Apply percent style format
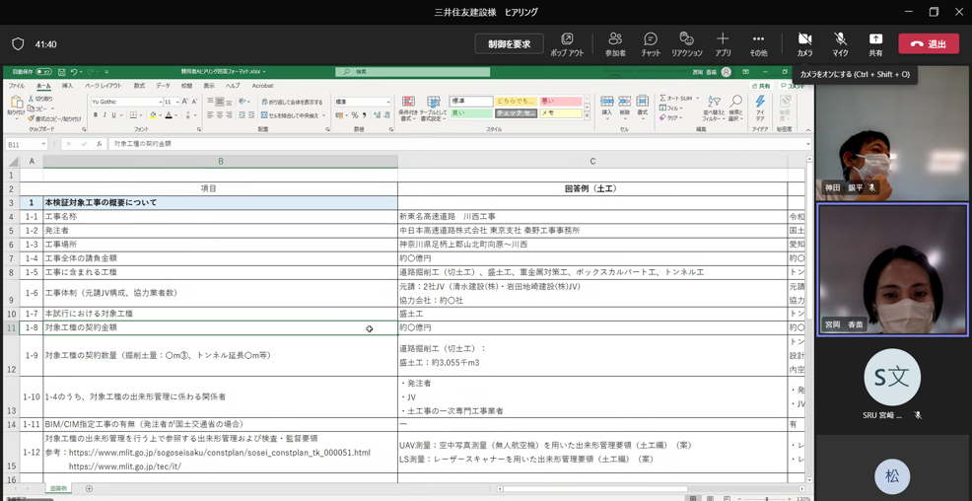The image size is (972, 501). 355,115
